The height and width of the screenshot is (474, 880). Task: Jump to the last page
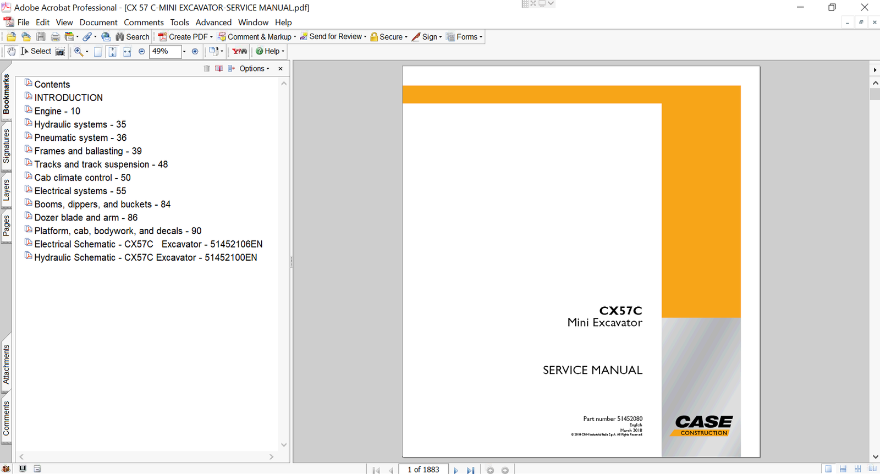pos(470,470)
